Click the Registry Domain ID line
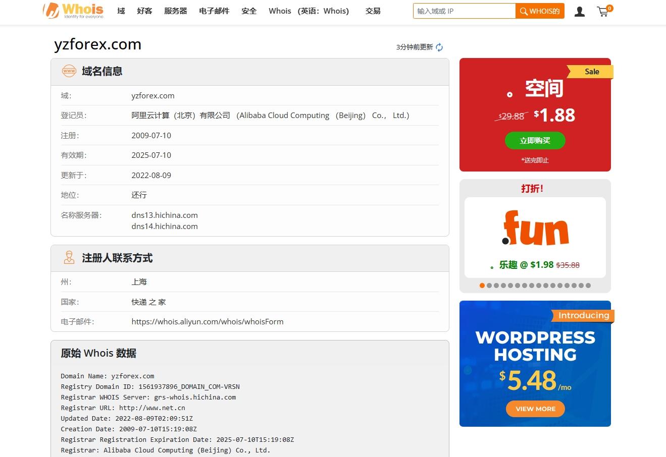 [150, 386]
